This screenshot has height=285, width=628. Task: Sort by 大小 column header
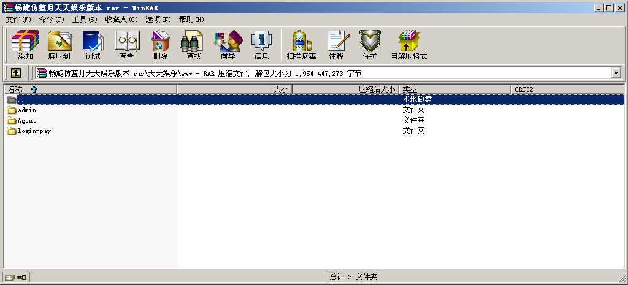click(x=235, y=89)
